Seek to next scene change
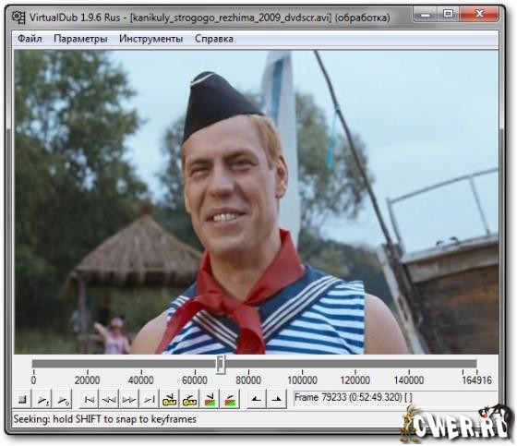 (230, 400)
